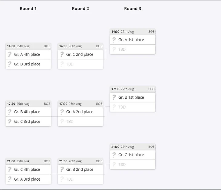The width and height of the screenshot is (221, 190).
Task: Open the Gr. A 3rd place team entry
Action: (x=28, y=179)
